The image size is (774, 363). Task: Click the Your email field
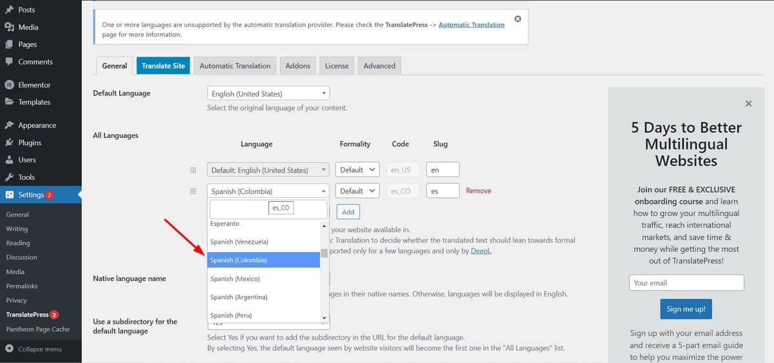[x=686, y=282]
